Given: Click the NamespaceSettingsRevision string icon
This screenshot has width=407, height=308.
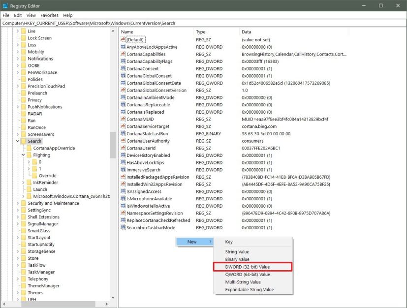Looking at the screenshot, I should click(x=123, y=213).
